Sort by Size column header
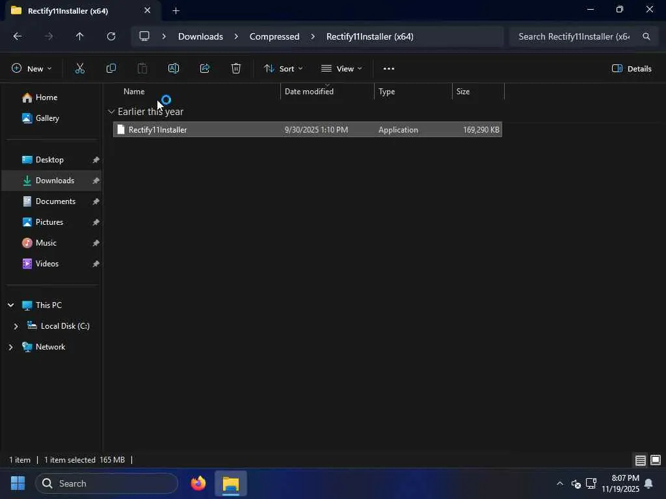 (478, 91)
